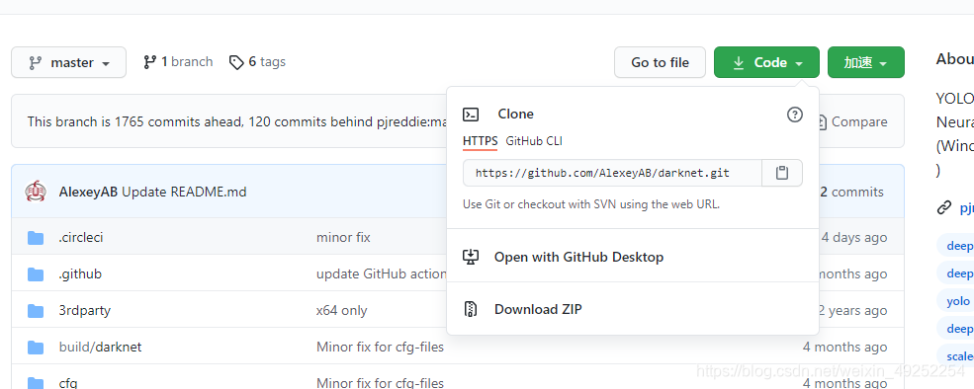Click the clone help question mark icon
Image resolution: width=974 pixels, height=389 pixels.
794,115
